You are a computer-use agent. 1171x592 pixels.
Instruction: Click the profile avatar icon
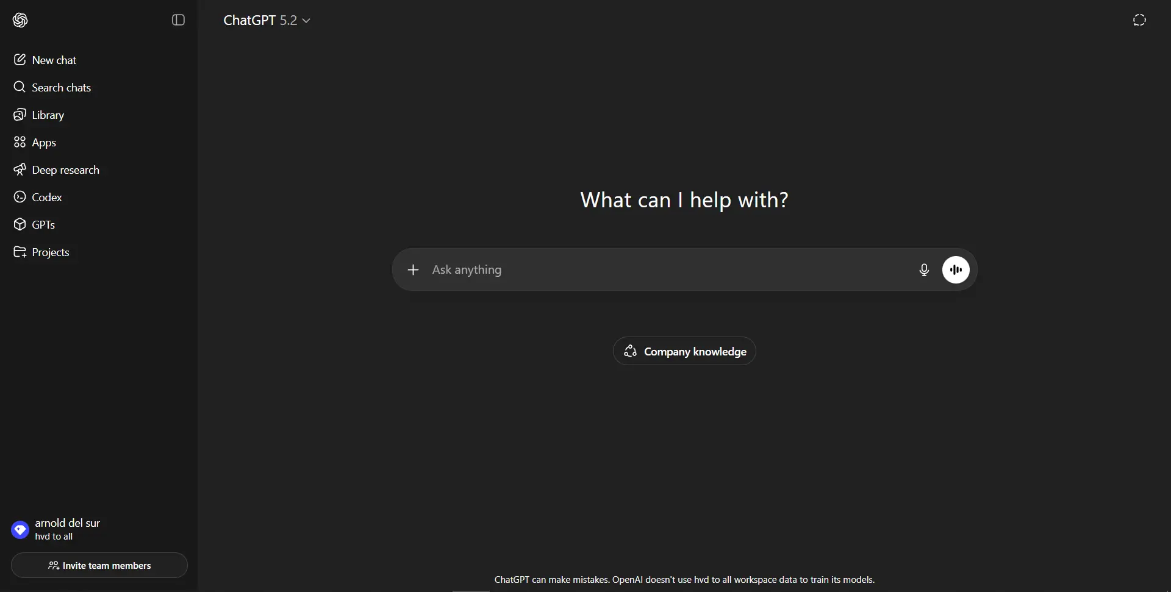click(x=20, y=530)
